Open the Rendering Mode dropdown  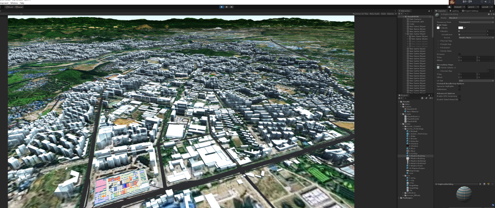tap(476, 22)
